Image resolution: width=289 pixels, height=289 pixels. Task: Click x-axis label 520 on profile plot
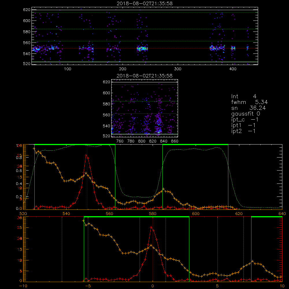23,214
